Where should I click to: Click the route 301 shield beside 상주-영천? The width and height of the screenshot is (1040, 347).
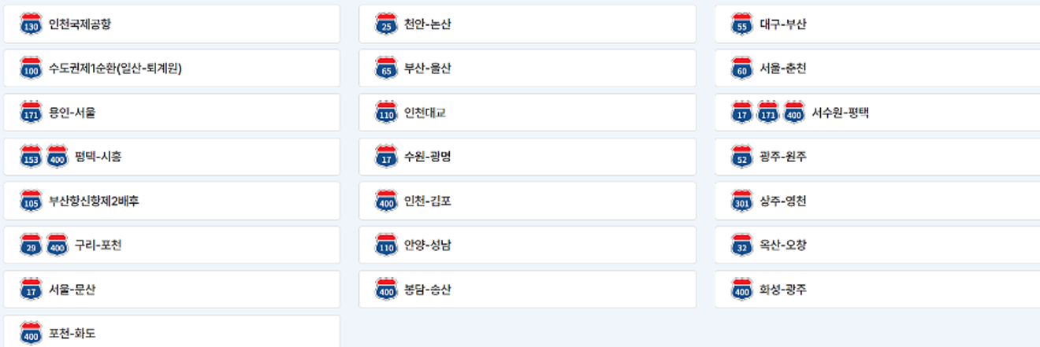coord(742,201)
